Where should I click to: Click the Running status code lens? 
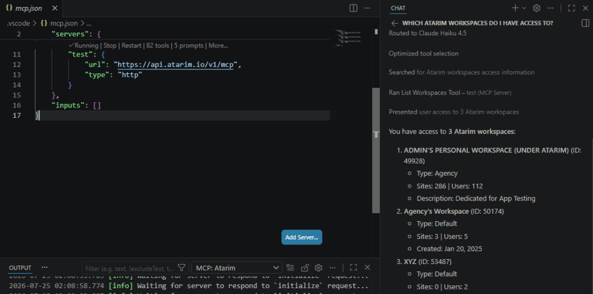coord(83,46)
